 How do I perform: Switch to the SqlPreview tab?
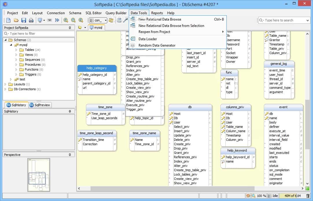[x=40, y=105]
